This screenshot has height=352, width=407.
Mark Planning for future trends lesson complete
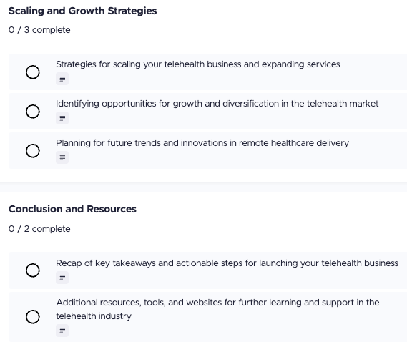pyautogui.click(x=33, y=151)
